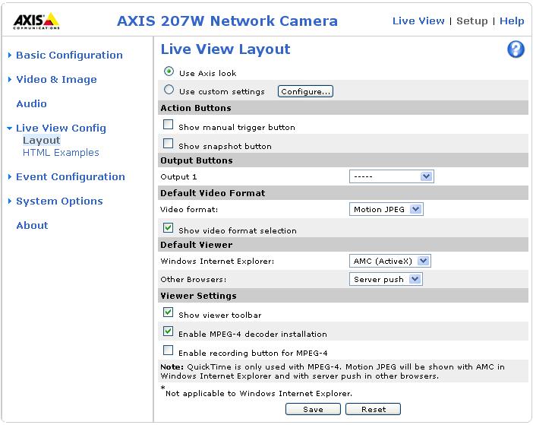Open Windows Internet Explorer viewer dropdown
This screenshot has width=533, height=425.
click(390, 261)
